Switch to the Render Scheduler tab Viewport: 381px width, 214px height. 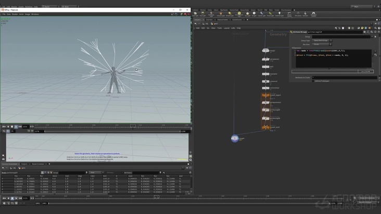[38, 164]
